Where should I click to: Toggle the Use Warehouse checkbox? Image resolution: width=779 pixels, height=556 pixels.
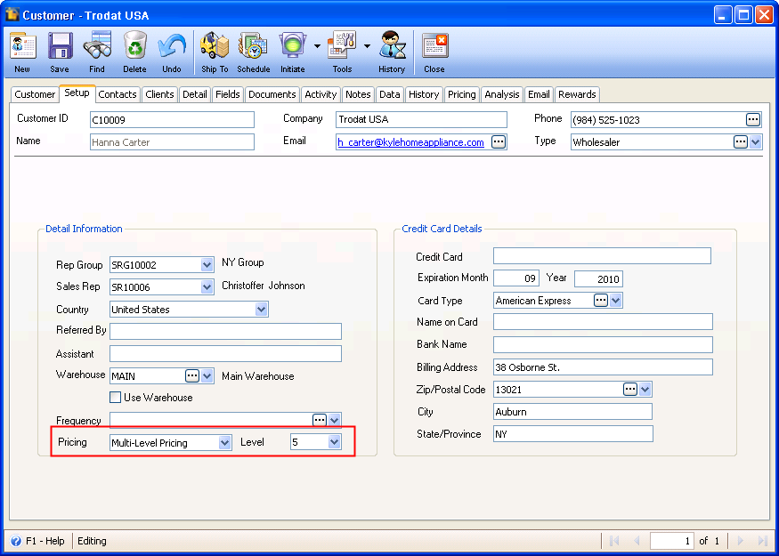click(x=115, y=397)
